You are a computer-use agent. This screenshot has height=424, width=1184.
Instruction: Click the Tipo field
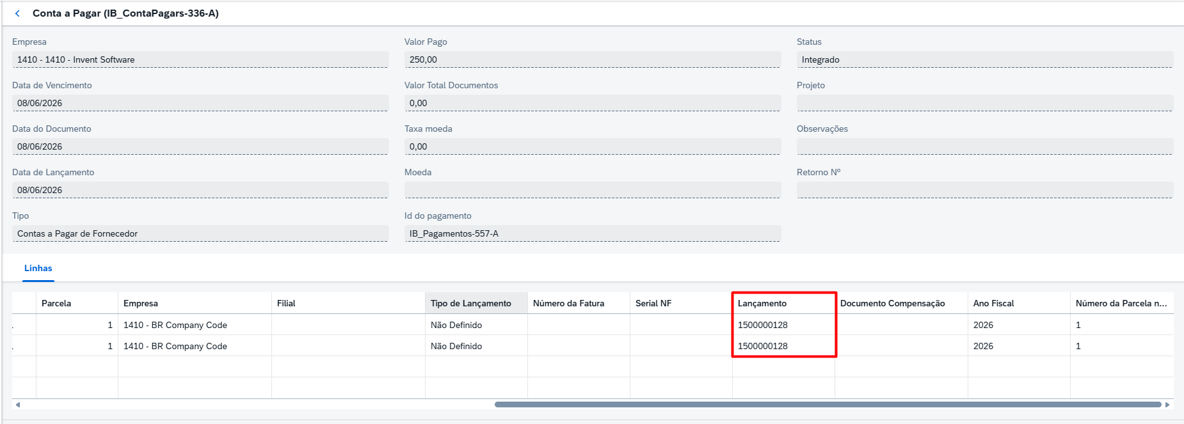[x=200, y=233]
